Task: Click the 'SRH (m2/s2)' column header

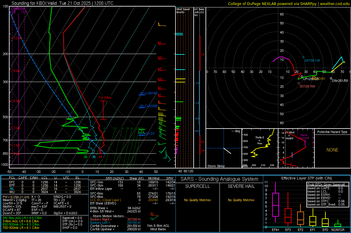Action: [115, 178]
